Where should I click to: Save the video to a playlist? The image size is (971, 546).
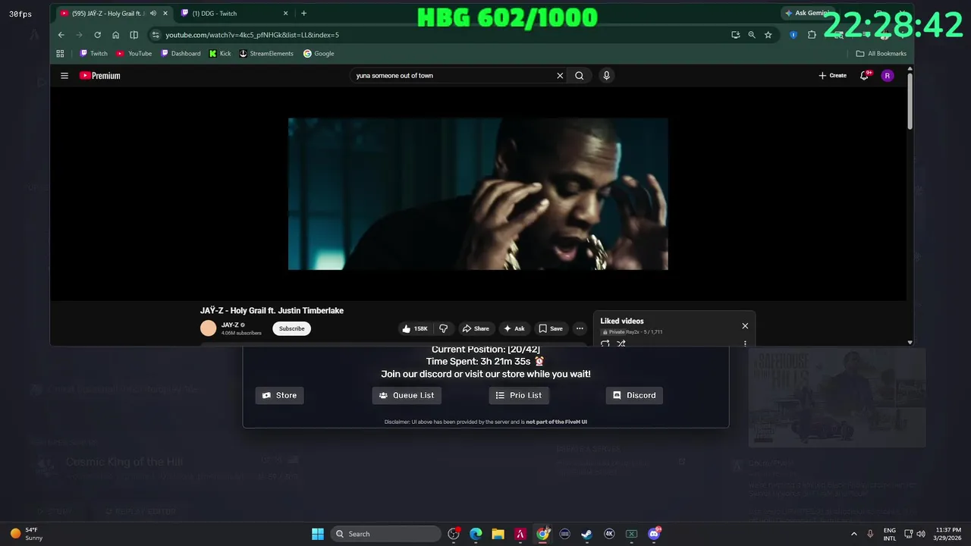551,328
